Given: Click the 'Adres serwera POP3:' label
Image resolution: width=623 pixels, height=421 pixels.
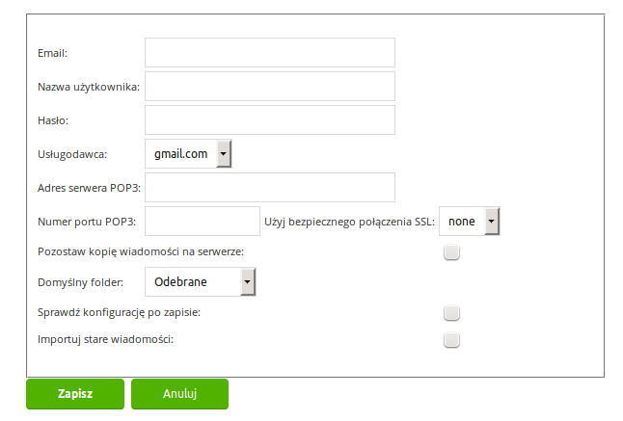Looking at the screenshot, I should click(89, 188).
